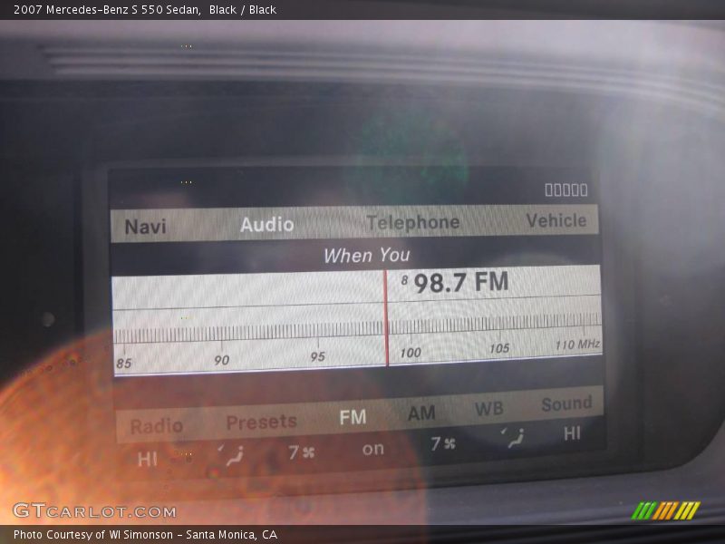Click the 85 scale label
Viewport: 725px width, 544px height.
click(124, 364)
